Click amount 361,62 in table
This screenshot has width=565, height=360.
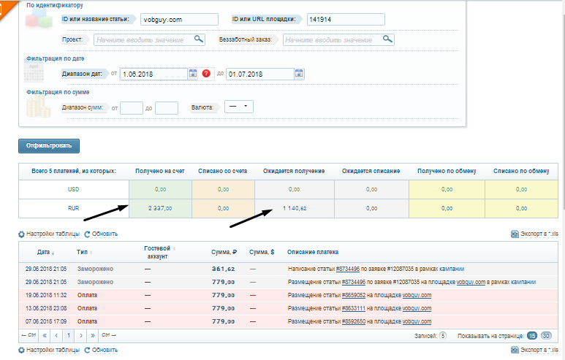(x=224, y=269)
